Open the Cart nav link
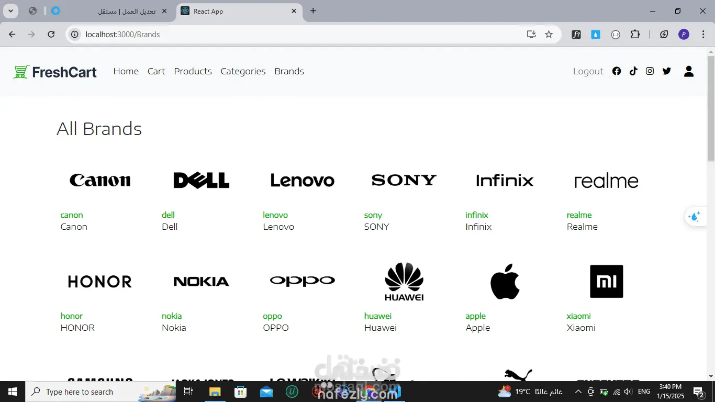Image resolution: width=715 pixels, height=402 pixels. 157,71
